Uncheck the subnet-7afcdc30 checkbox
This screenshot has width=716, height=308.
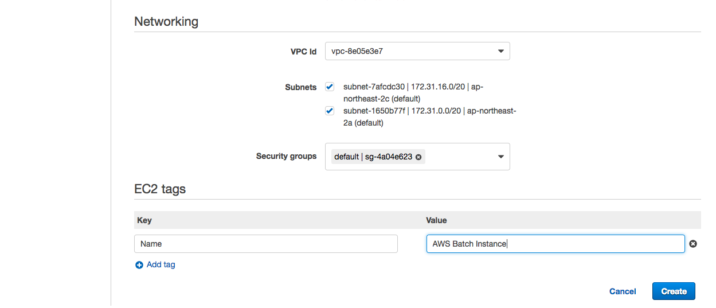330,87
